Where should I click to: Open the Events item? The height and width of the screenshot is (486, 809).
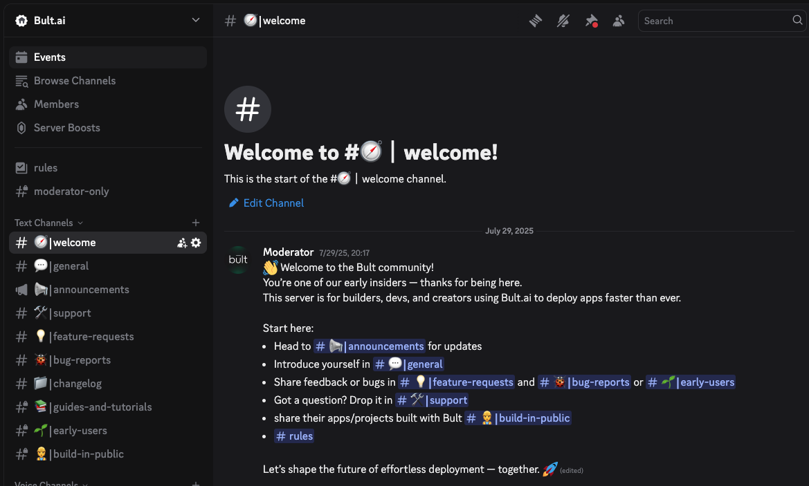coord(108,57)
